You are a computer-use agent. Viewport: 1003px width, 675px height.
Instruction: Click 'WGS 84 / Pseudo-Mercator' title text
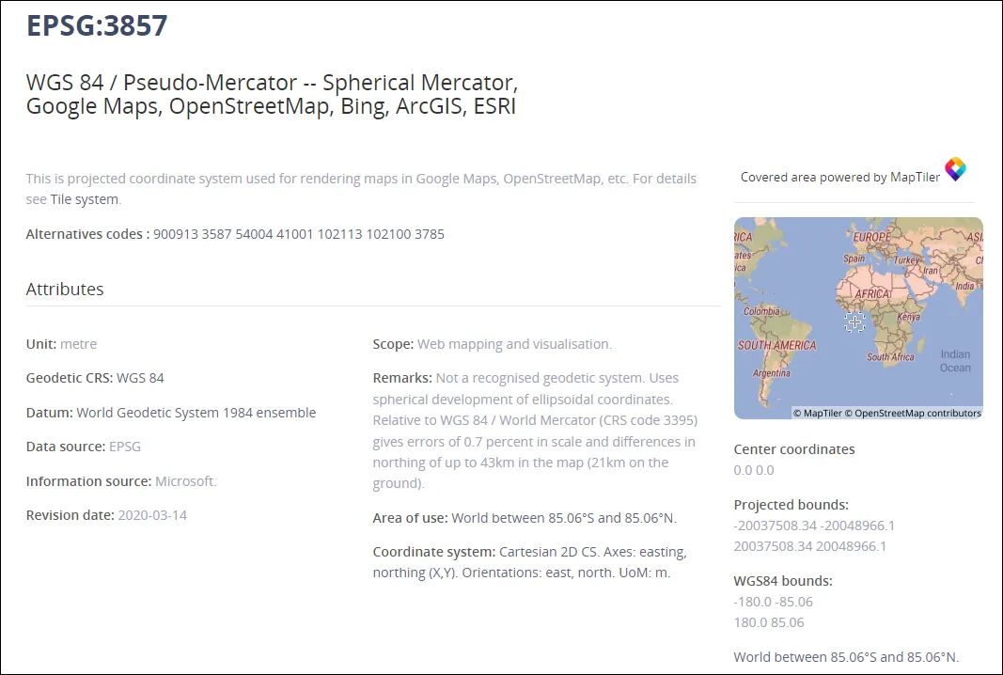161,83
